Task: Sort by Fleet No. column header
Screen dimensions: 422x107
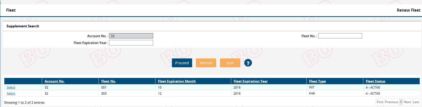Action: (x=109, y=81)
